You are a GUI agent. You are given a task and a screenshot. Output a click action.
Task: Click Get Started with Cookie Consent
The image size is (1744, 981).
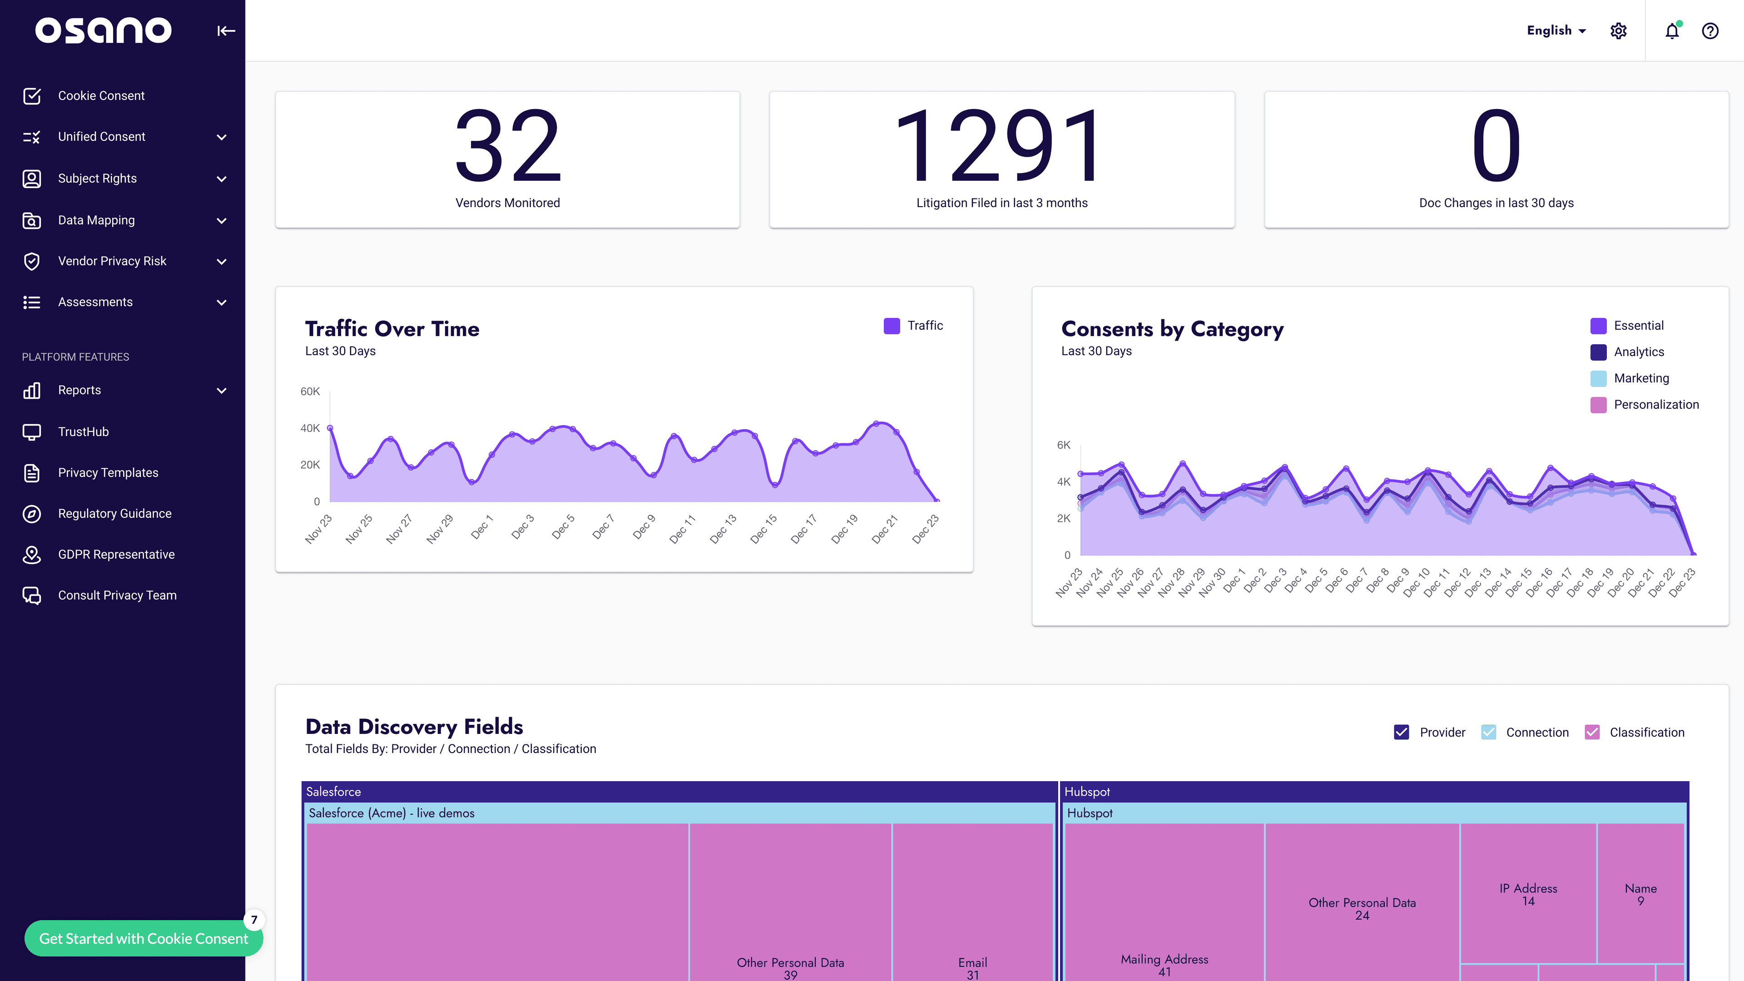(144, 938)
